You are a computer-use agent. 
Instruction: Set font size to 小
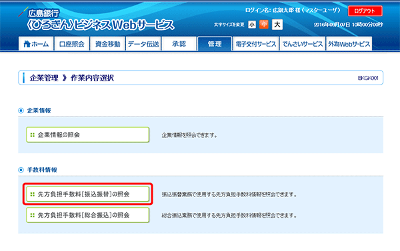(x=252, y=25)
